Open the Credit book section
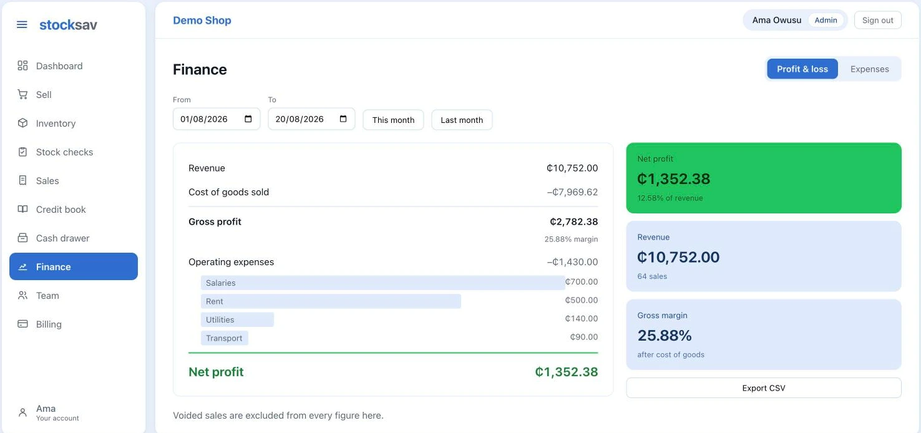 tap(74, 209)
